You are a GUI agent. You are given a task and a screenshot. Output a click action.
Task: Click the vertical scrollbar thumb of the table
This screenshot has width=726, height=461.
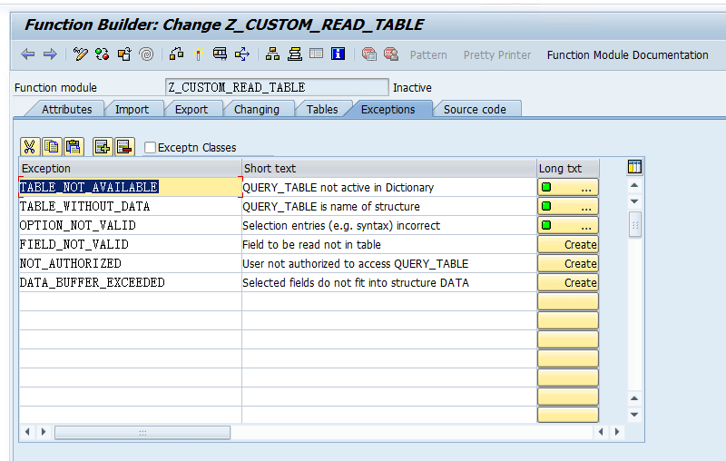634,224
